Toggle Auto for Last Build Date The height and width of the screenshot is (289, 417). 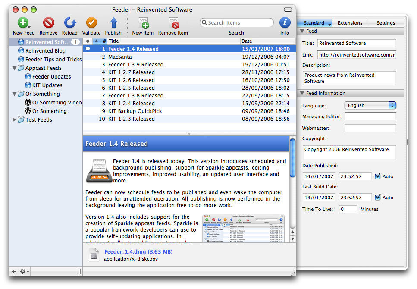(x=378, y=197)
